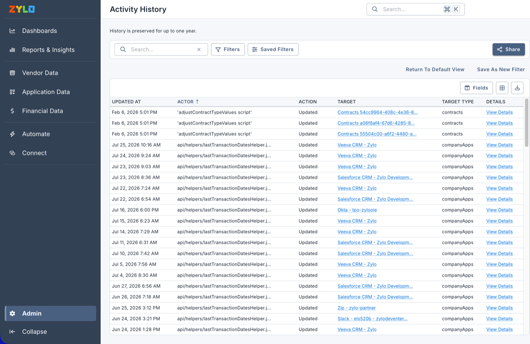Open Application Data page
This screenshot has width=530, height=344.
pyautogui.click(x=50, y=92)
